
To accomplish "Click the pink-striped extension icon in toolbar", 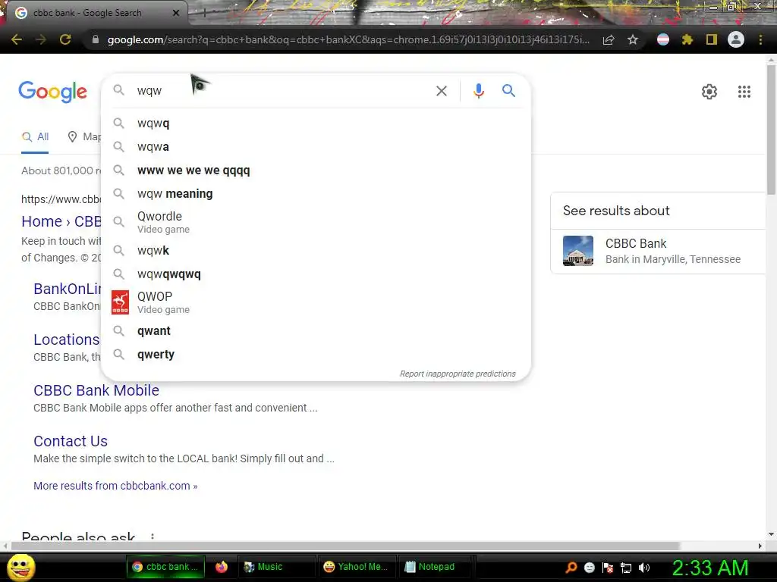I will pos(663,39).
